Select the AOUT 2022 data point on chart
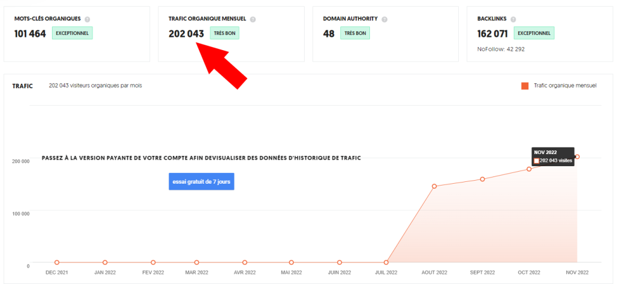 tap(434, 186)
